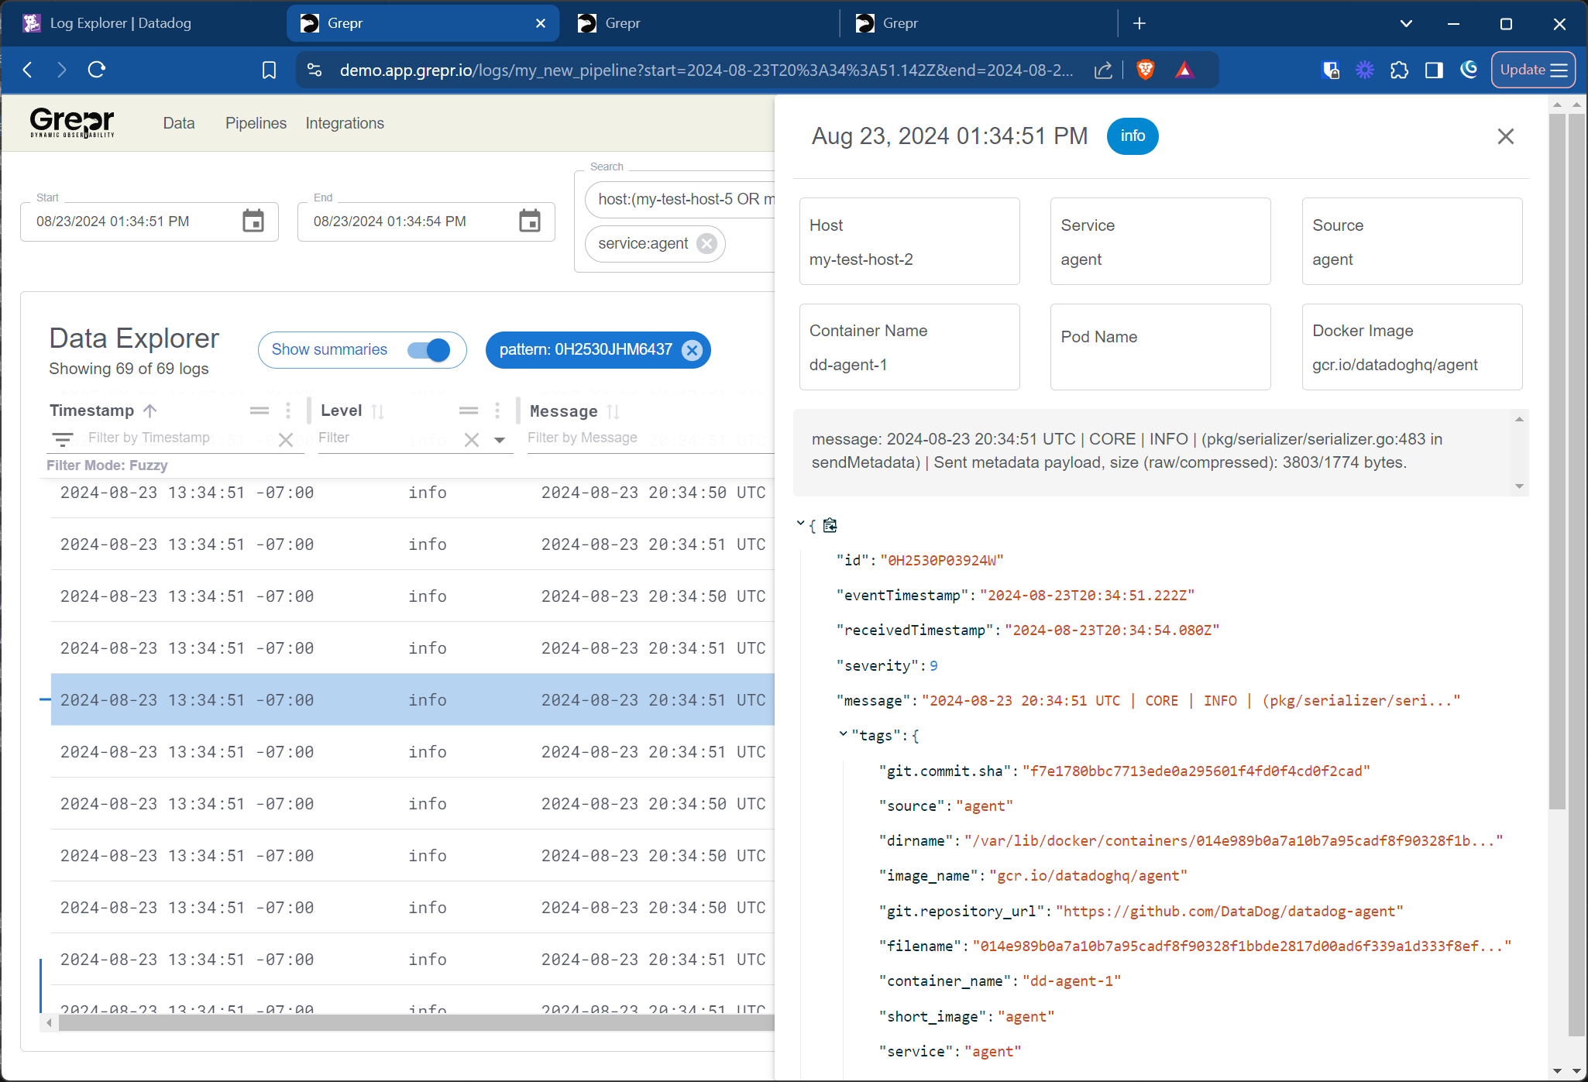Open Brave Rewards triangle icon

[1184, 70]
